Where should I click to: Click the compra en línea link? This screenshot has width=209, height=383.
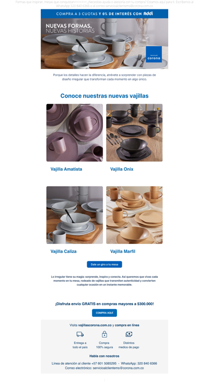[127, 325]
